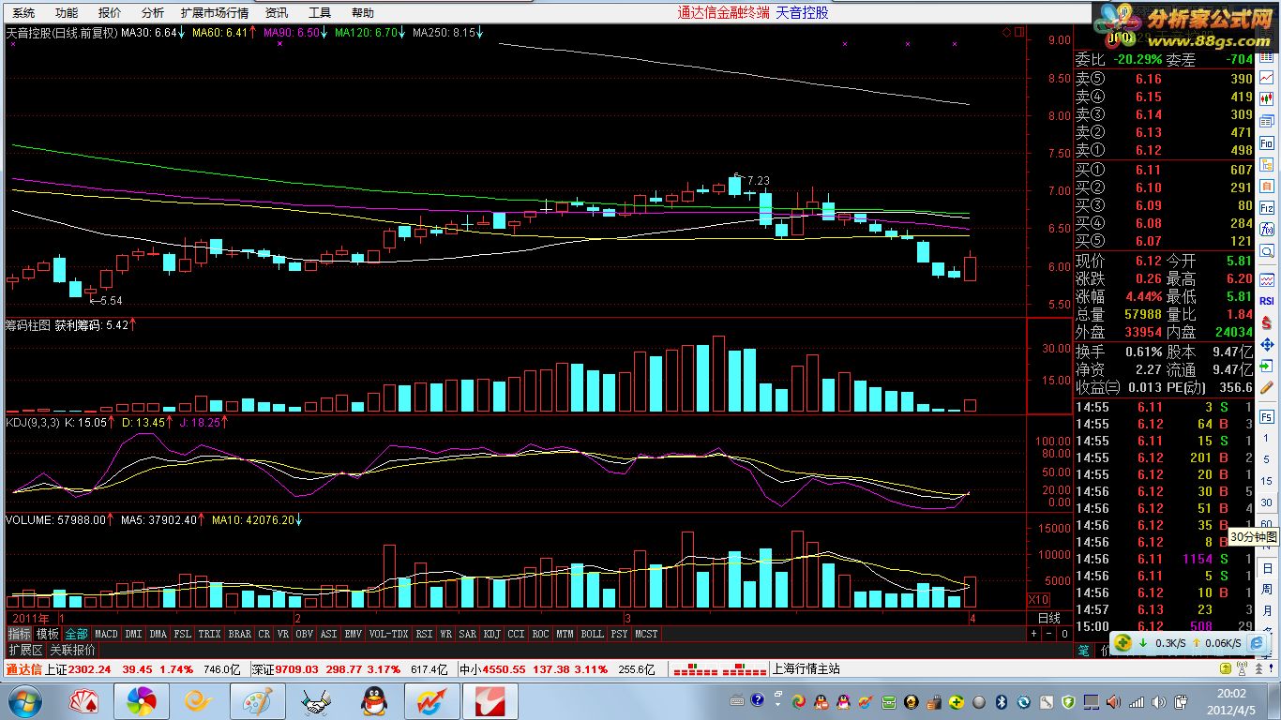Viewport: 1281px width, 720px height.
Task: Select the VOL-TDX indicator tab
Action: point(389,635)
